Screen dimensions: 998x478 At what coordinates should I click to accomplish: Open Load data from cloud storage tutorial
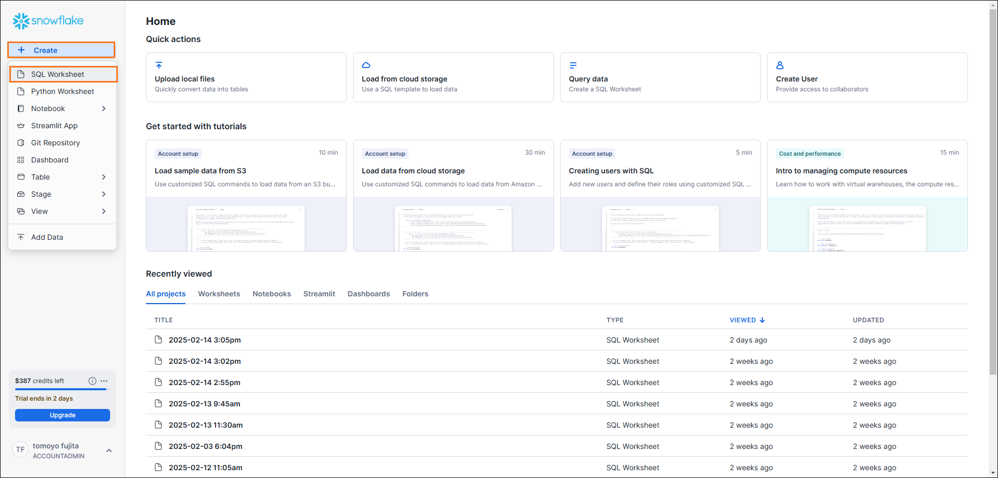point(453,196)
